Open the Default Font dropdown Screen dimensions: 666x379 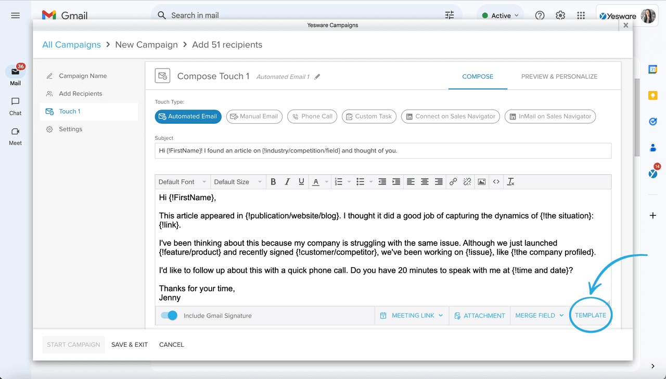[x=182, y=182]
